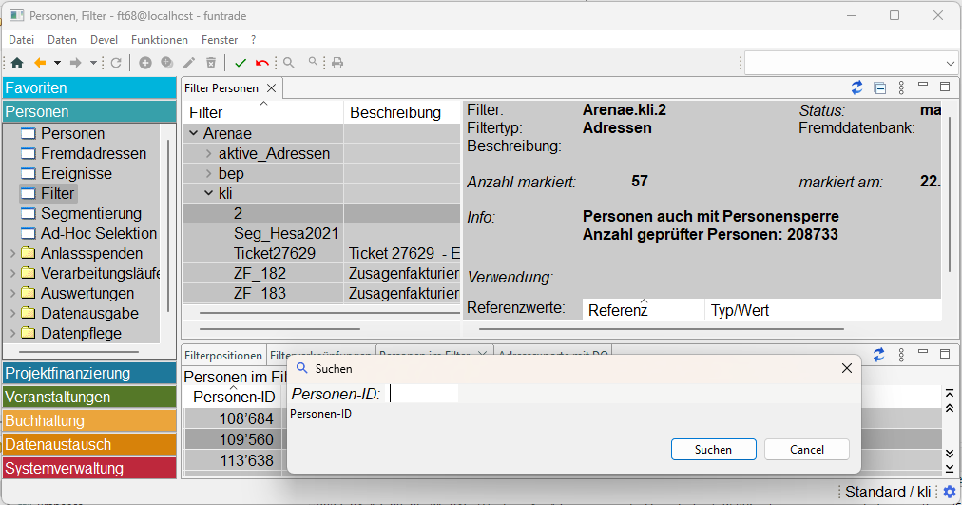Click Cancel in the Suchen dialog

click(x=806, y=450)
